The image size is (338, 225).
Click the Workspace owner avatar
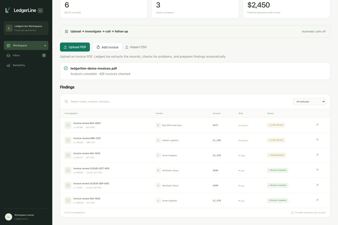pos(8,217)
